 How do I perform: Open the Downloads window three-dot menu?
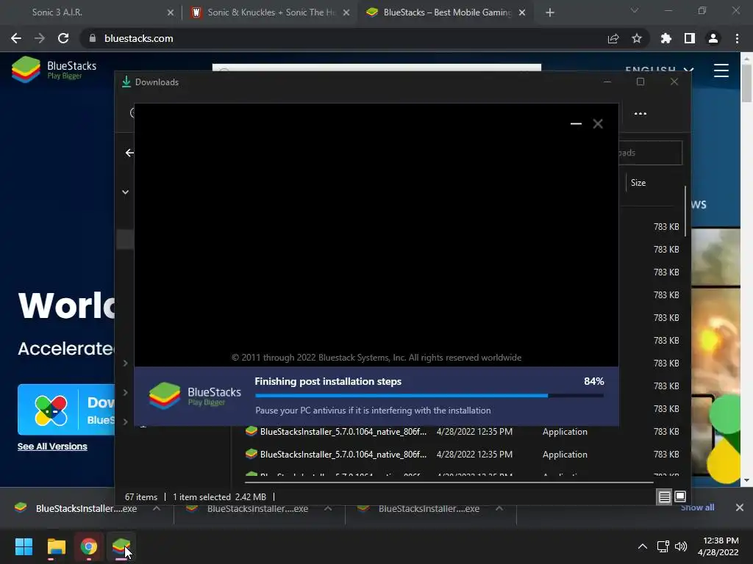pos(640,114)
